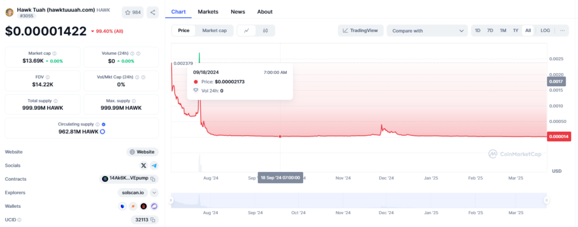
Task: Set chart range to 1M
Action: tap(503, 30)
